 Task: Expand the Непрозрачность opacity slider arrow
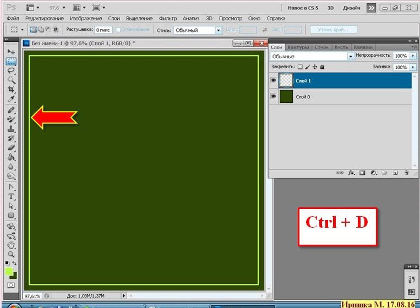pyautogui.click(x=413, y=56)
